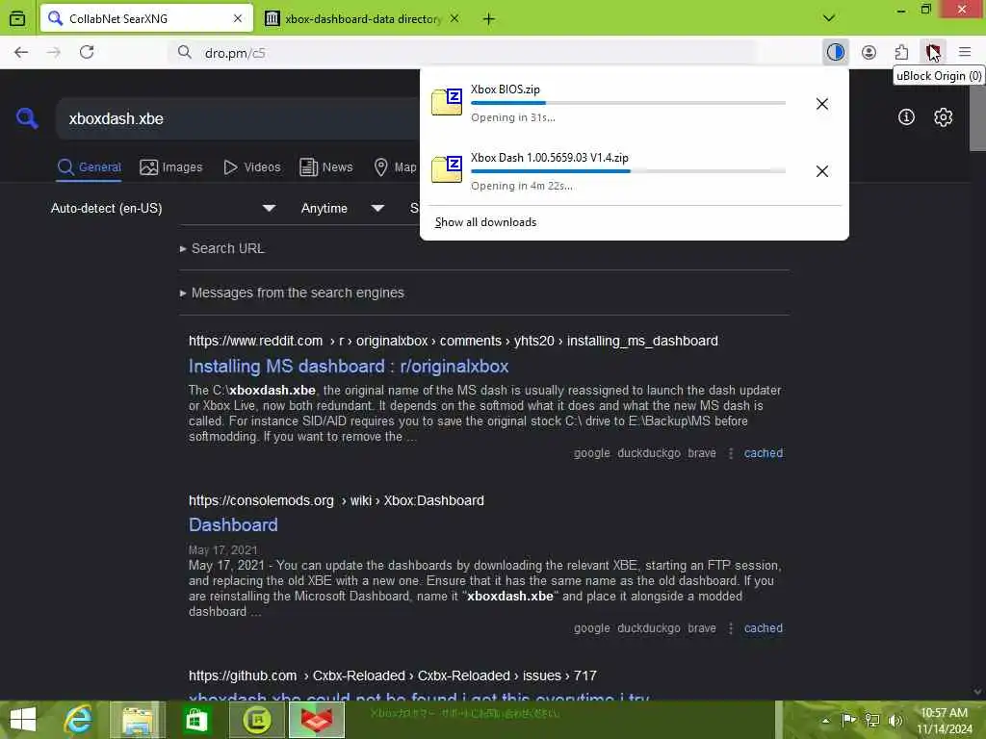Click the downloads progress toolbar icon

tap(835, 52)
